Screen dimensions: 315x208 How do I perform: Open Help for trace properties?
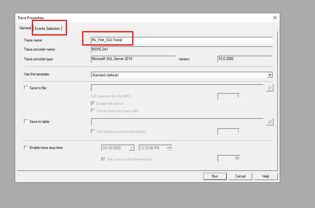266,176
